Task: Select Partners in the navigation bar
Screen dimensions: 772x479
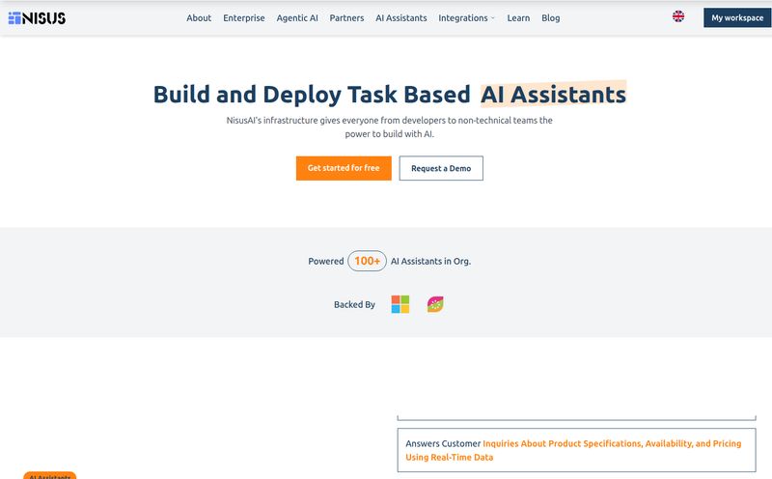Action: click(346, 17)
